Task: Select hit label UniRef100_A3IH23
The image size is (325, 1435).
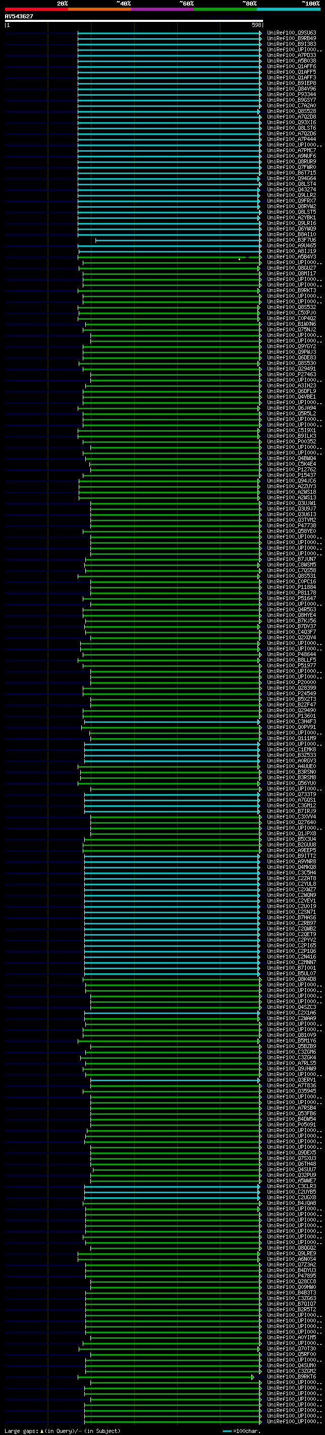Action: [291, 385]
